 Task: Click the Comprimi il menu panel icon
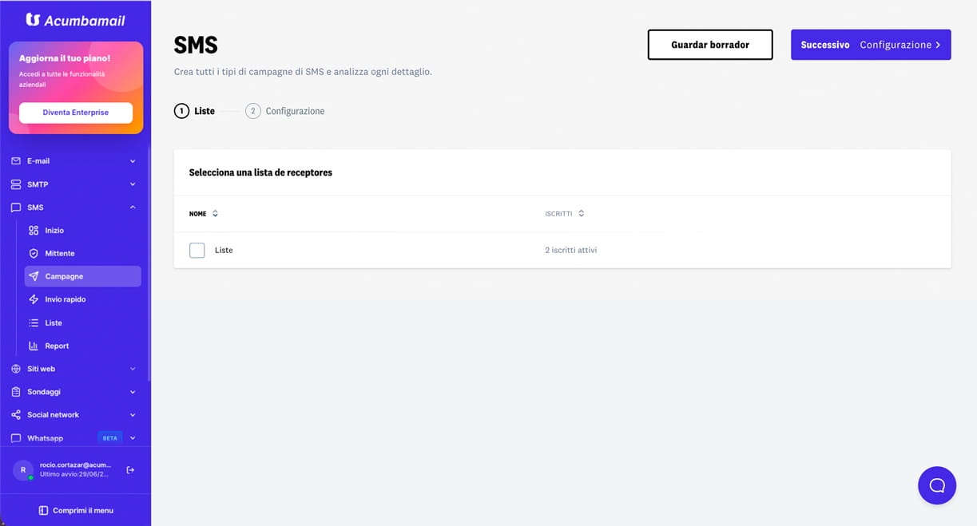43,511
